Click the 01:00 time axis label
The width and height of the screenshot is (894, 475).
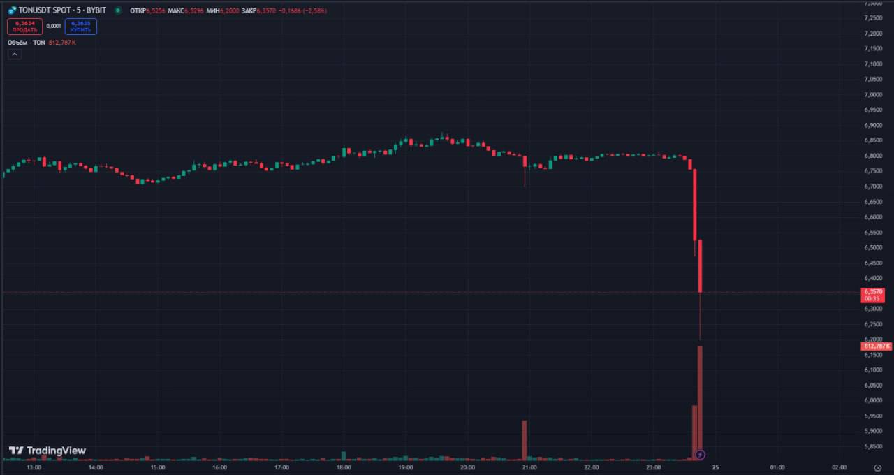tap(777, 467)
